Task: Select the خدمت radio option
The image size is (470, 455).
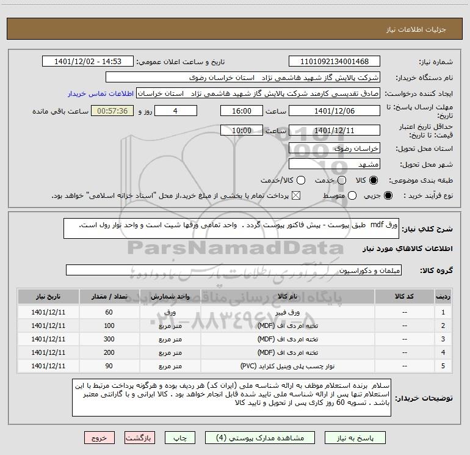Action: pos(341,181)
